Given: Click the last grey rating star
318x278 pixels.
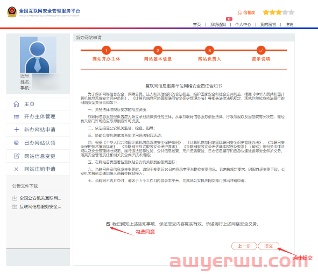Looking at the screenshot, I should [x=292, y=12].
